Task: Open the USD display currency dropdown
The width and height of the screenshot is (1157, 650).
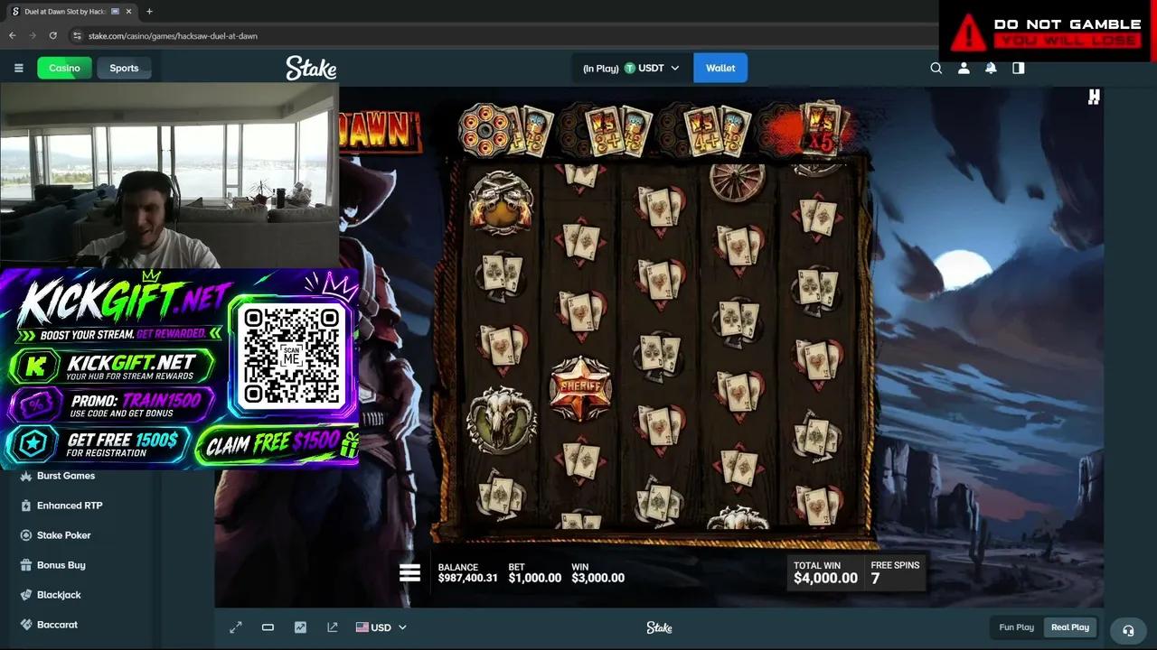Action: (x=381, y=627)
